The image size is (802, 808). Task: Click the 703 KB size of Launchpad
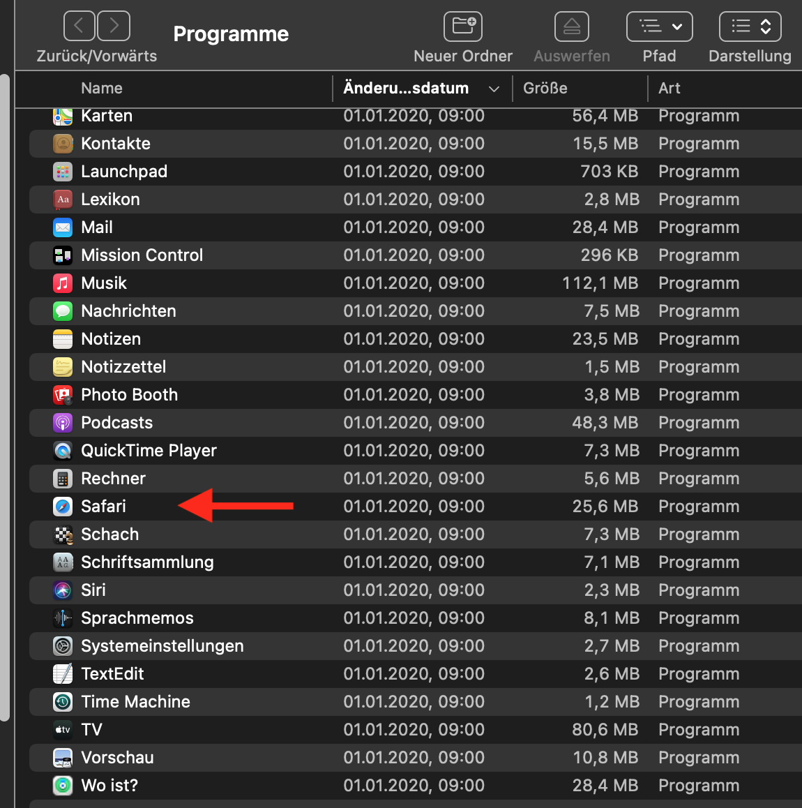(x=610, y=172)
